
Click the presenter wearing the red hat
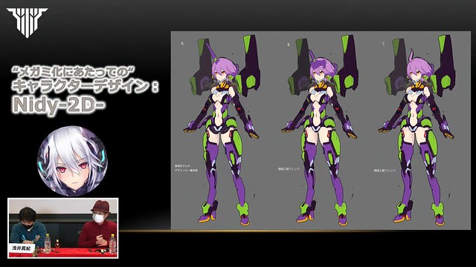click(x=98, y=224)
